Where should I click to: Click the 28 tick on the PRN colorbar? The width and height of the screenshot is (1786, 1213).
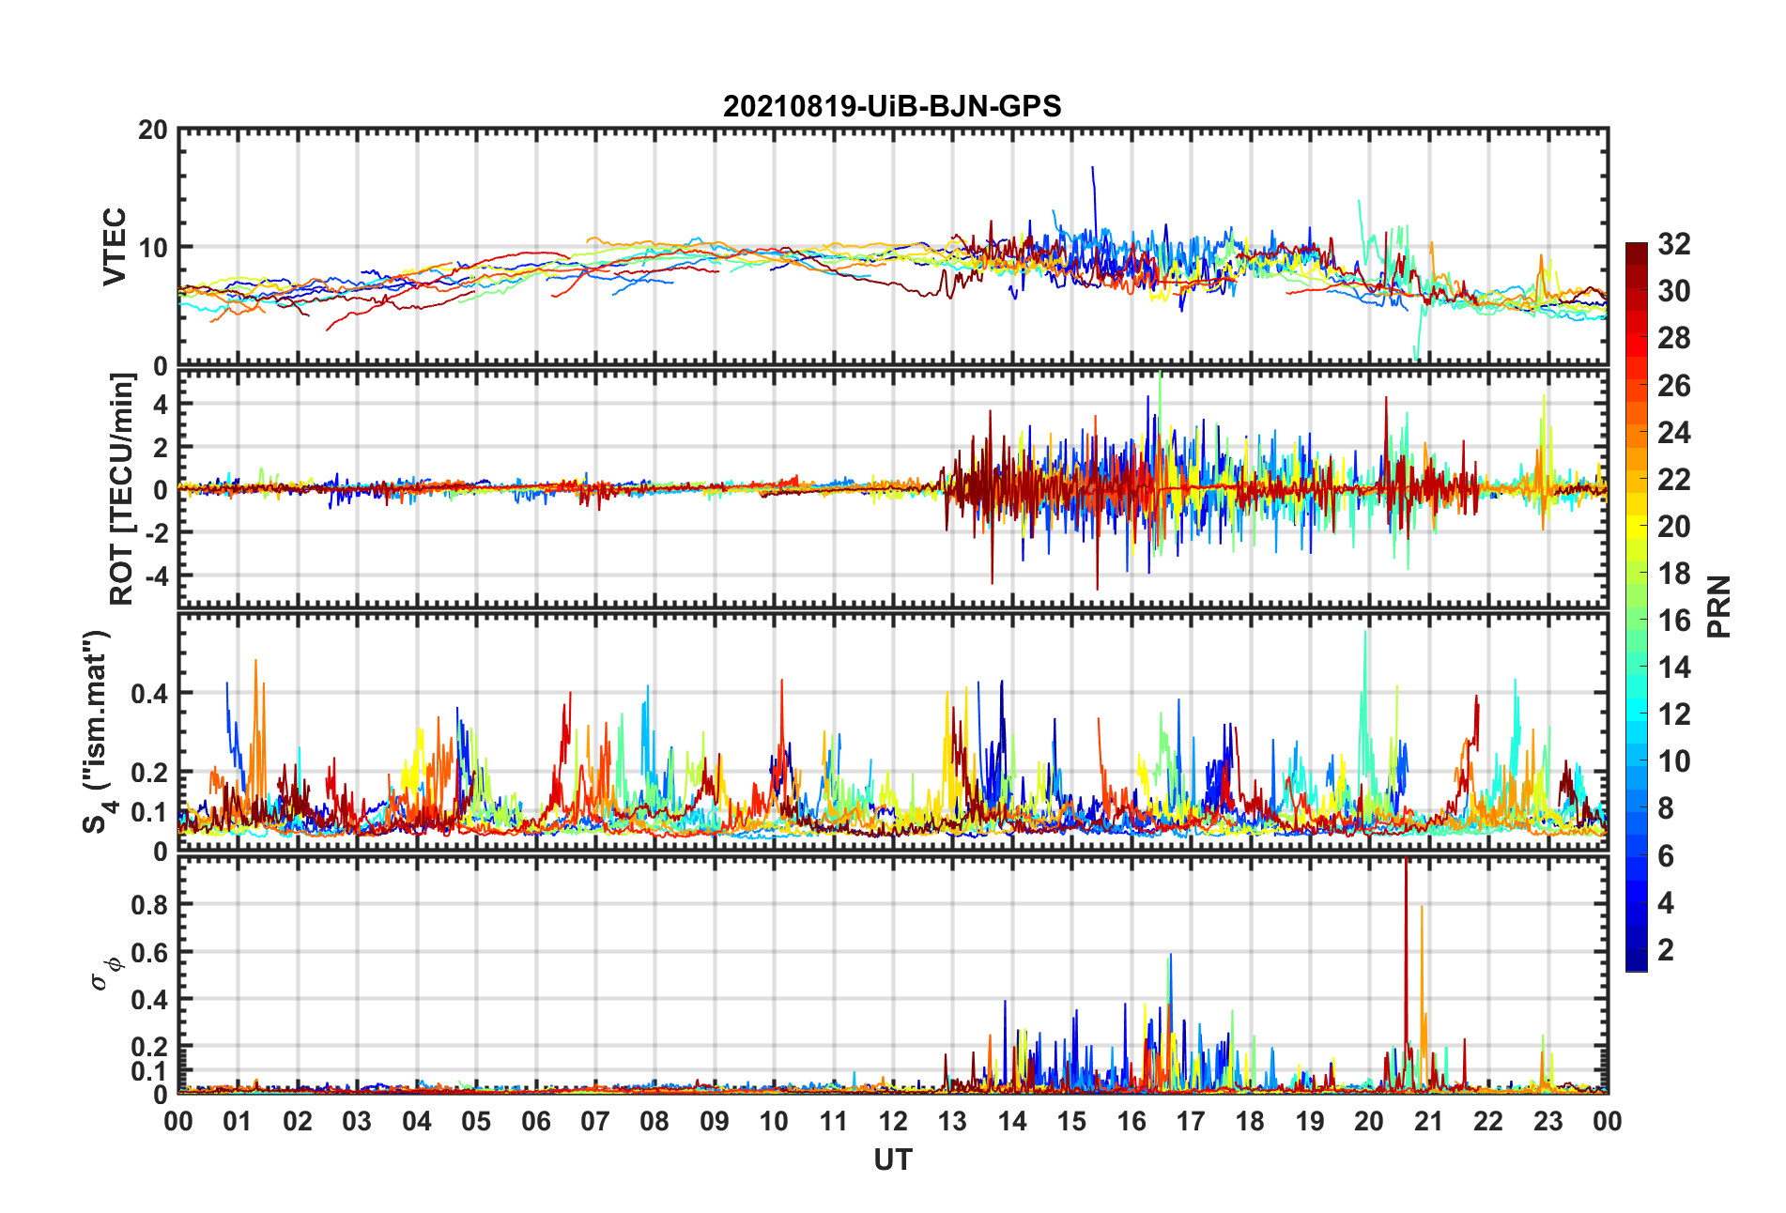(1674, 338)
